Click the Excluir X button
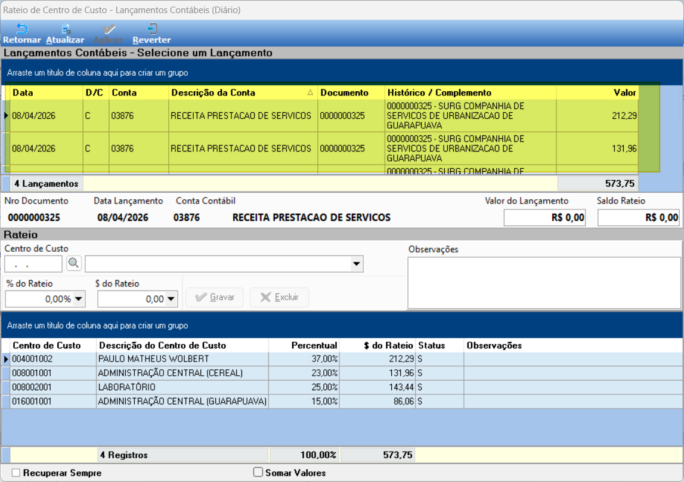 pyautogui.click(x=279, y=298)
